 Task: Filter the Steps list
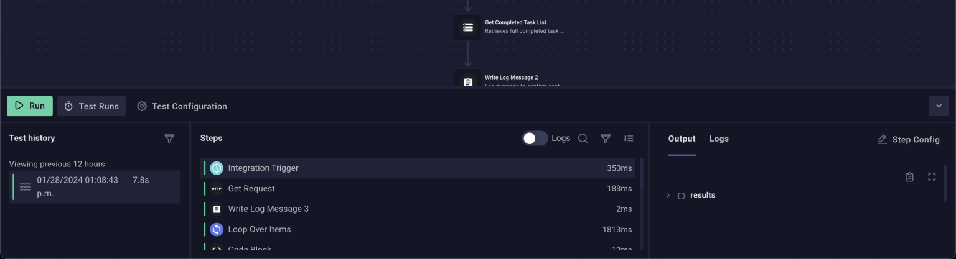(606, 139)
